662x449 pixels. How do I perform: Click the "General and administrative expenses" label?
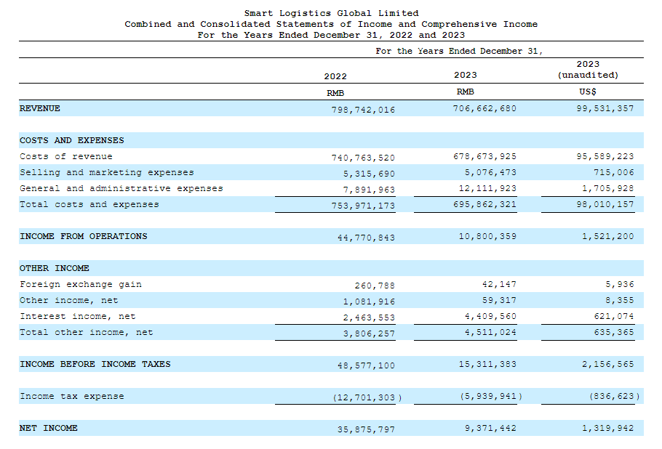121,188
